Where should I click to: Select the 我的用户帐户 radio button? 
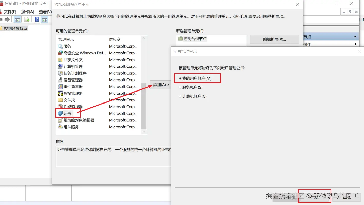[x=180, y=78]
